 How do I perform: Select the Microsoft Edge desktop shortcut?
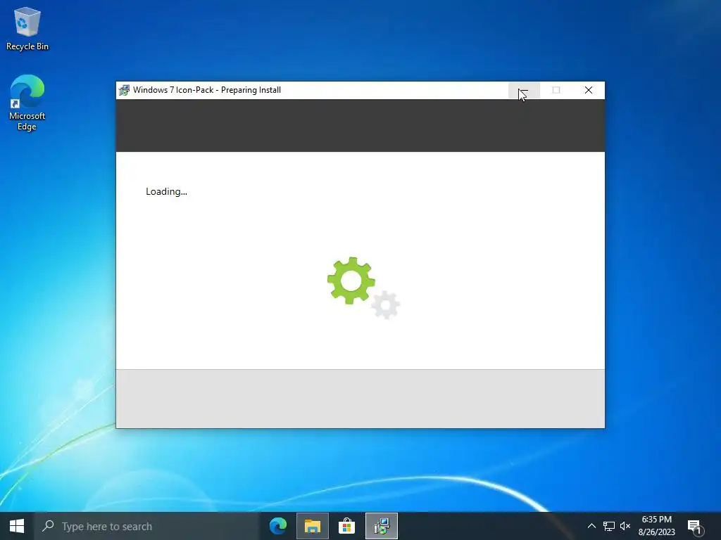click(x=27, y=103)
